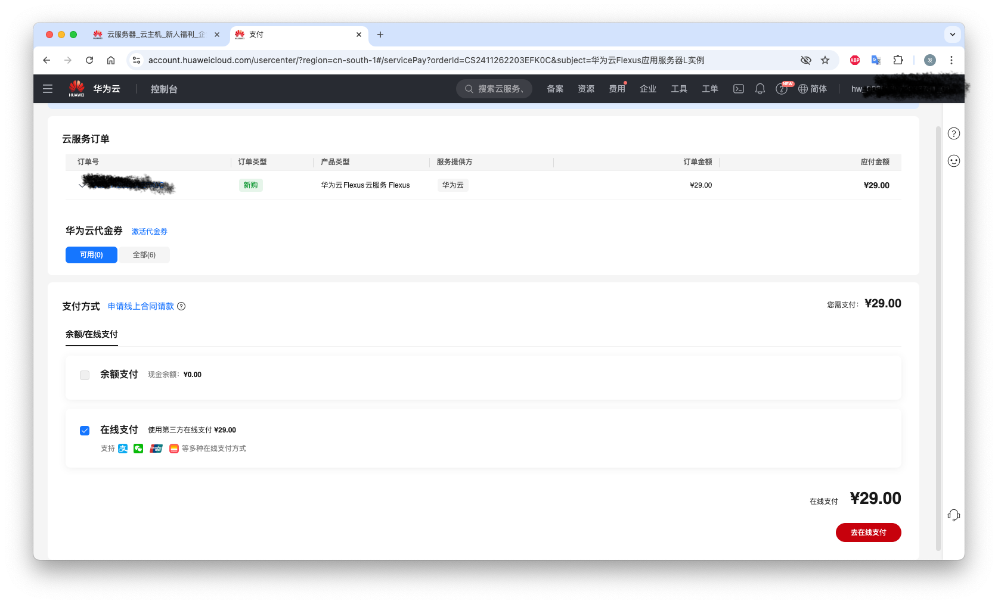The height and width of the screenshot is (604, 998).
Task: Open the Chrome profile avatar
Action: coord(930,60)
